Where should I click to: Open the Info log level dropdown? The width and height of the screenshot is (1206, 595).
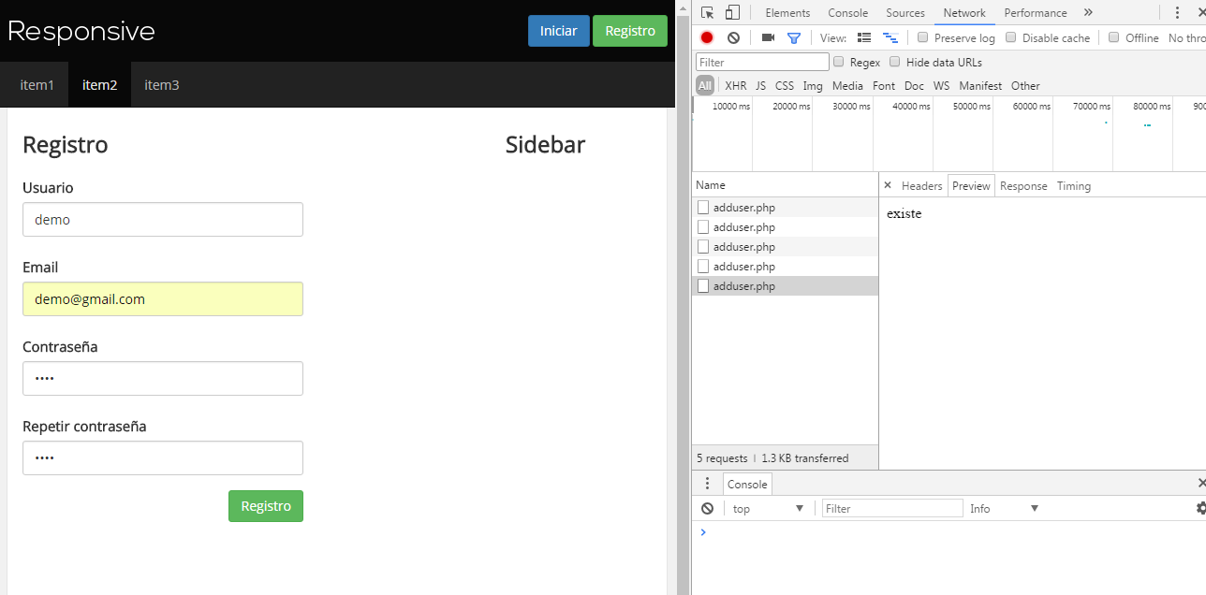(1005, 508)
